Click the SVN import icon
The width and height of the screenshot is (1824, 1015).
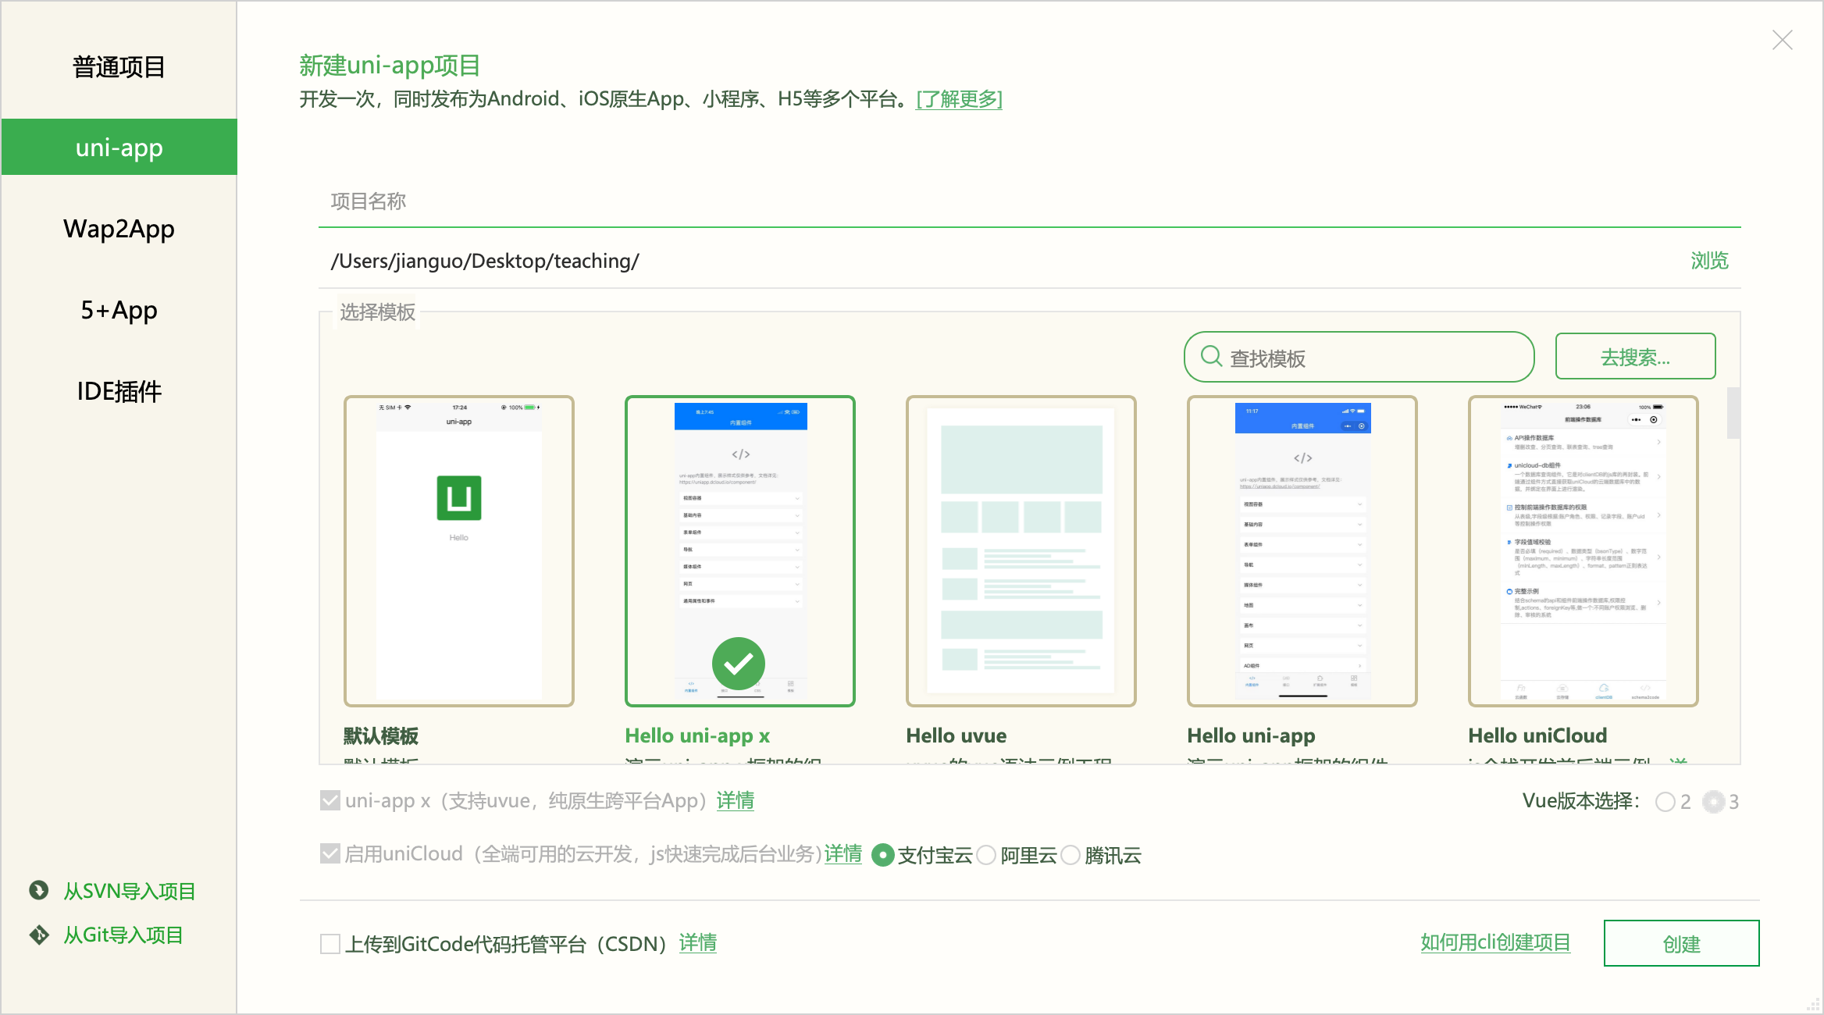(38, 890)
